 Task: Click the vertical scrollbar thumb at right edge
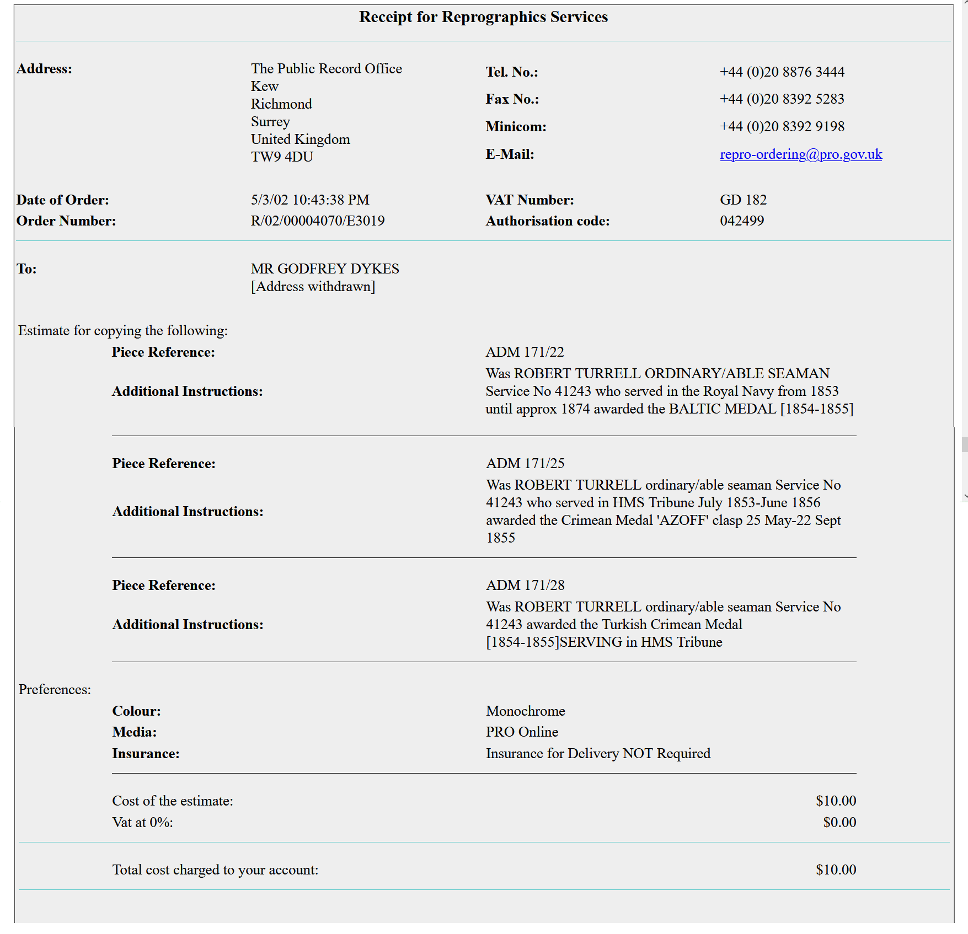(964, 444)
